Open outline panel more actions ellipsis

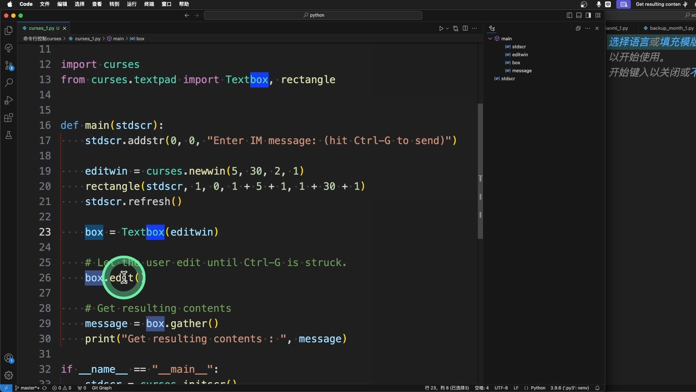point(588,28)
